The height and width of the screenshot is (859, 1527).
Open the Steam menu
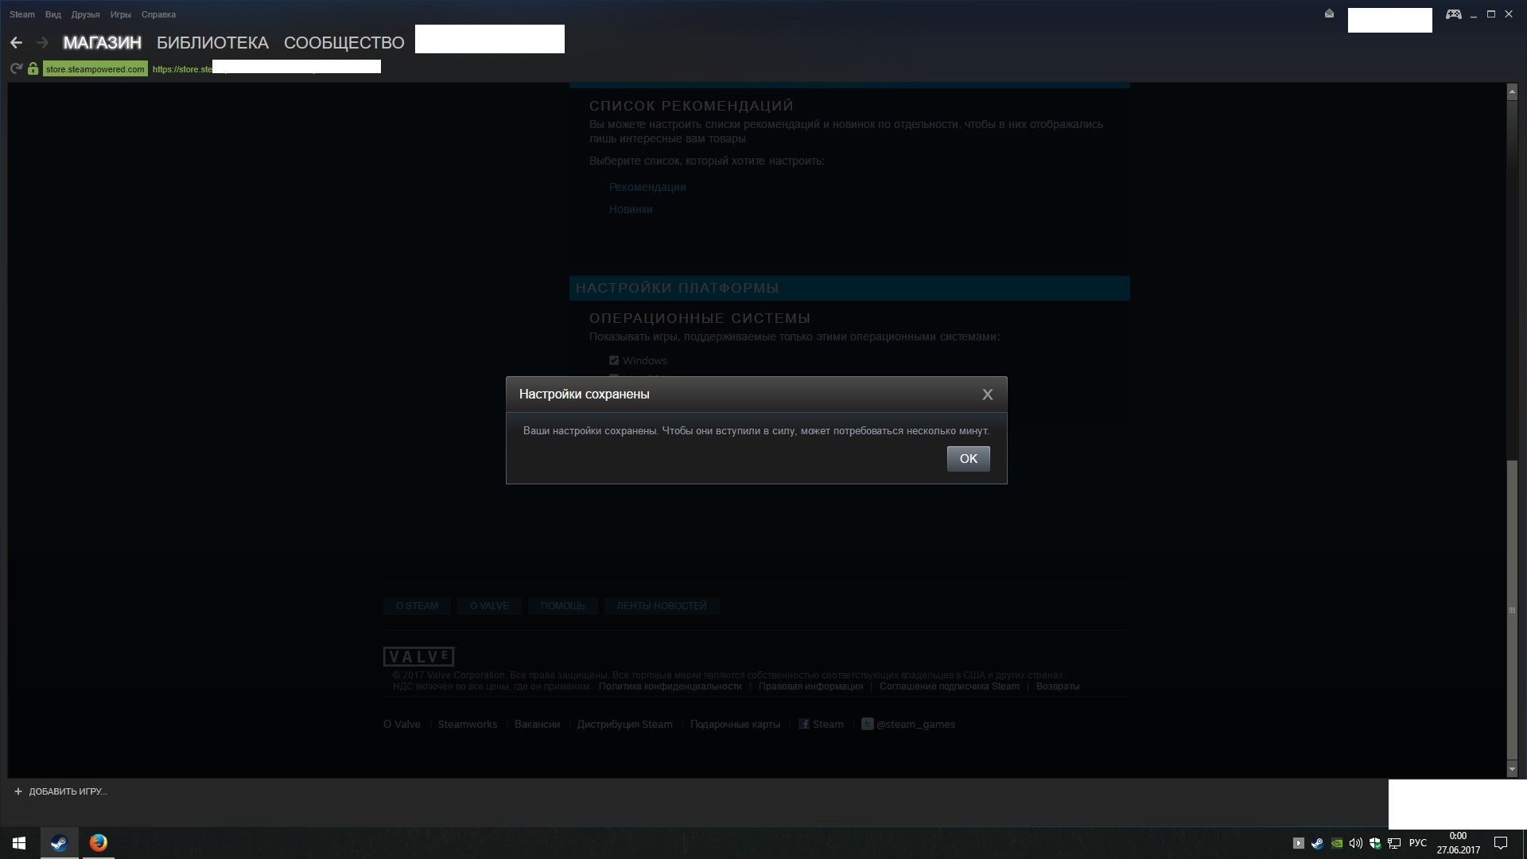(x=22, y=14)
